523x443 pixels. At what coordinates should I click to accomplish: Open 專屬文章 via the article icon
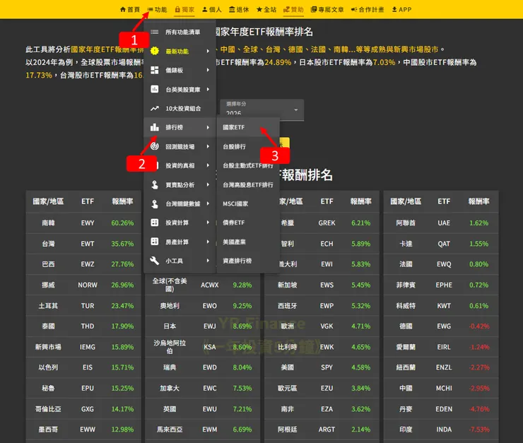point(327,9)
